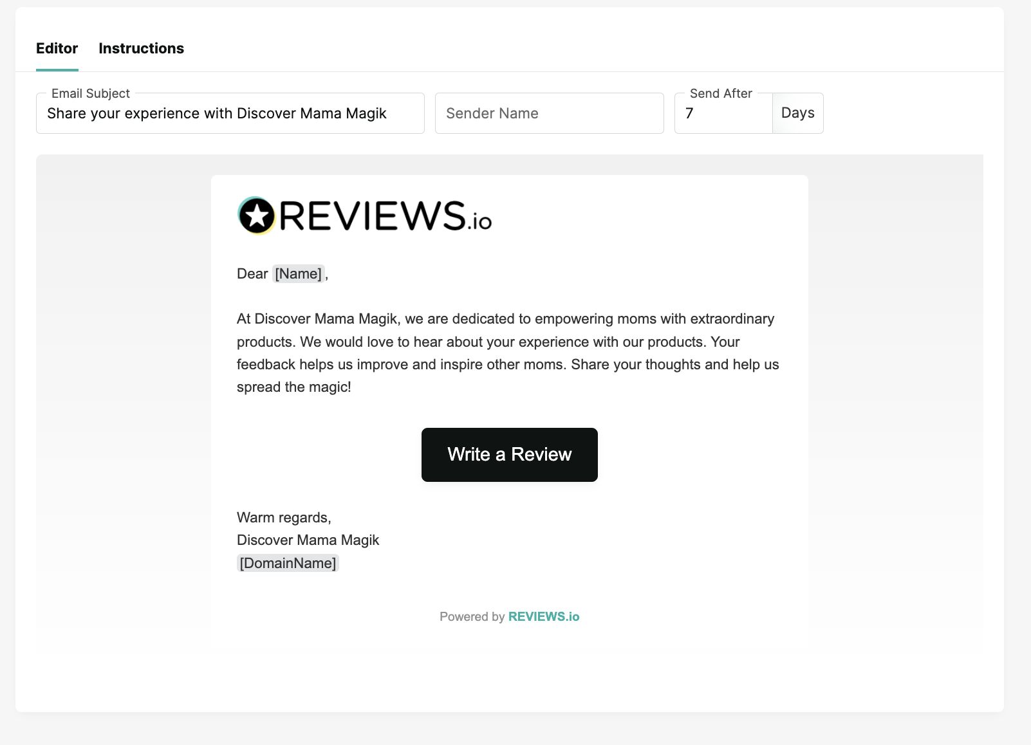Click the 'Send After' field label
The width and height of the screenshot is (1031, 745).
(x=721, y=94)
